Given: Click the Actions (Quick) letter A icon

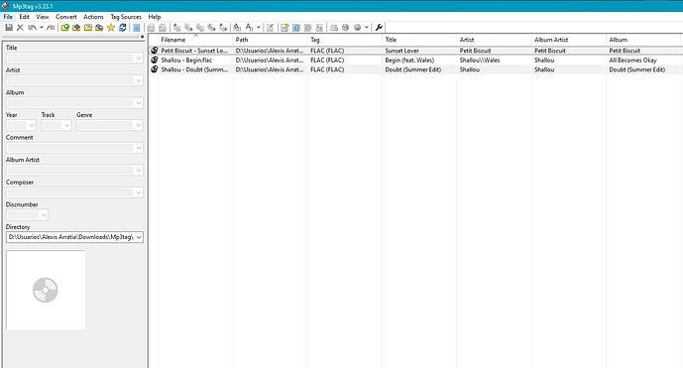Looking at the screenshot, I should coord(249,28).
